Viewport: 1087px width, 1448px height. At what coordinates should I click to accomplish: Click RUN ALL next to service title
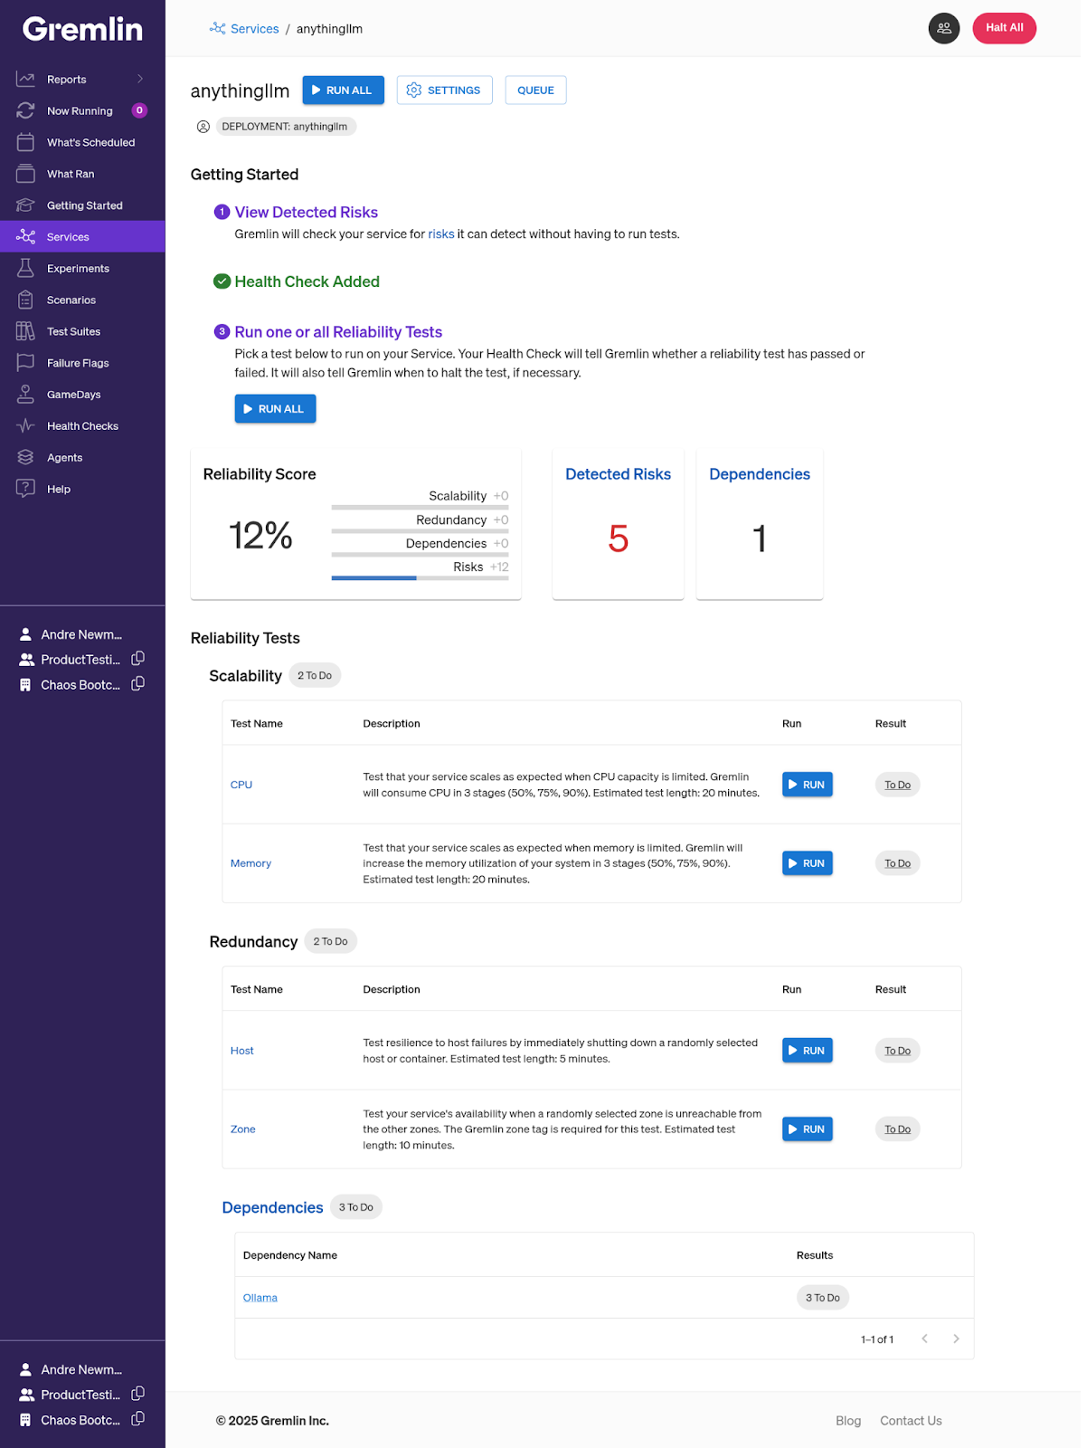click(x=343, y=90)
